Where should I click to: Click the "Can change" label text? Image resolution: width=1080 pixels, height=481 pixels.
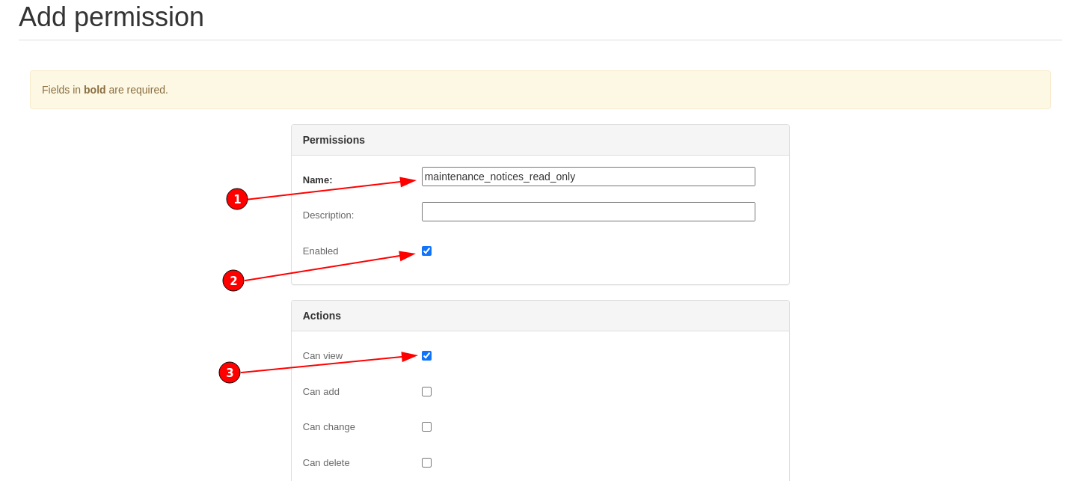(x=329, y=426)
